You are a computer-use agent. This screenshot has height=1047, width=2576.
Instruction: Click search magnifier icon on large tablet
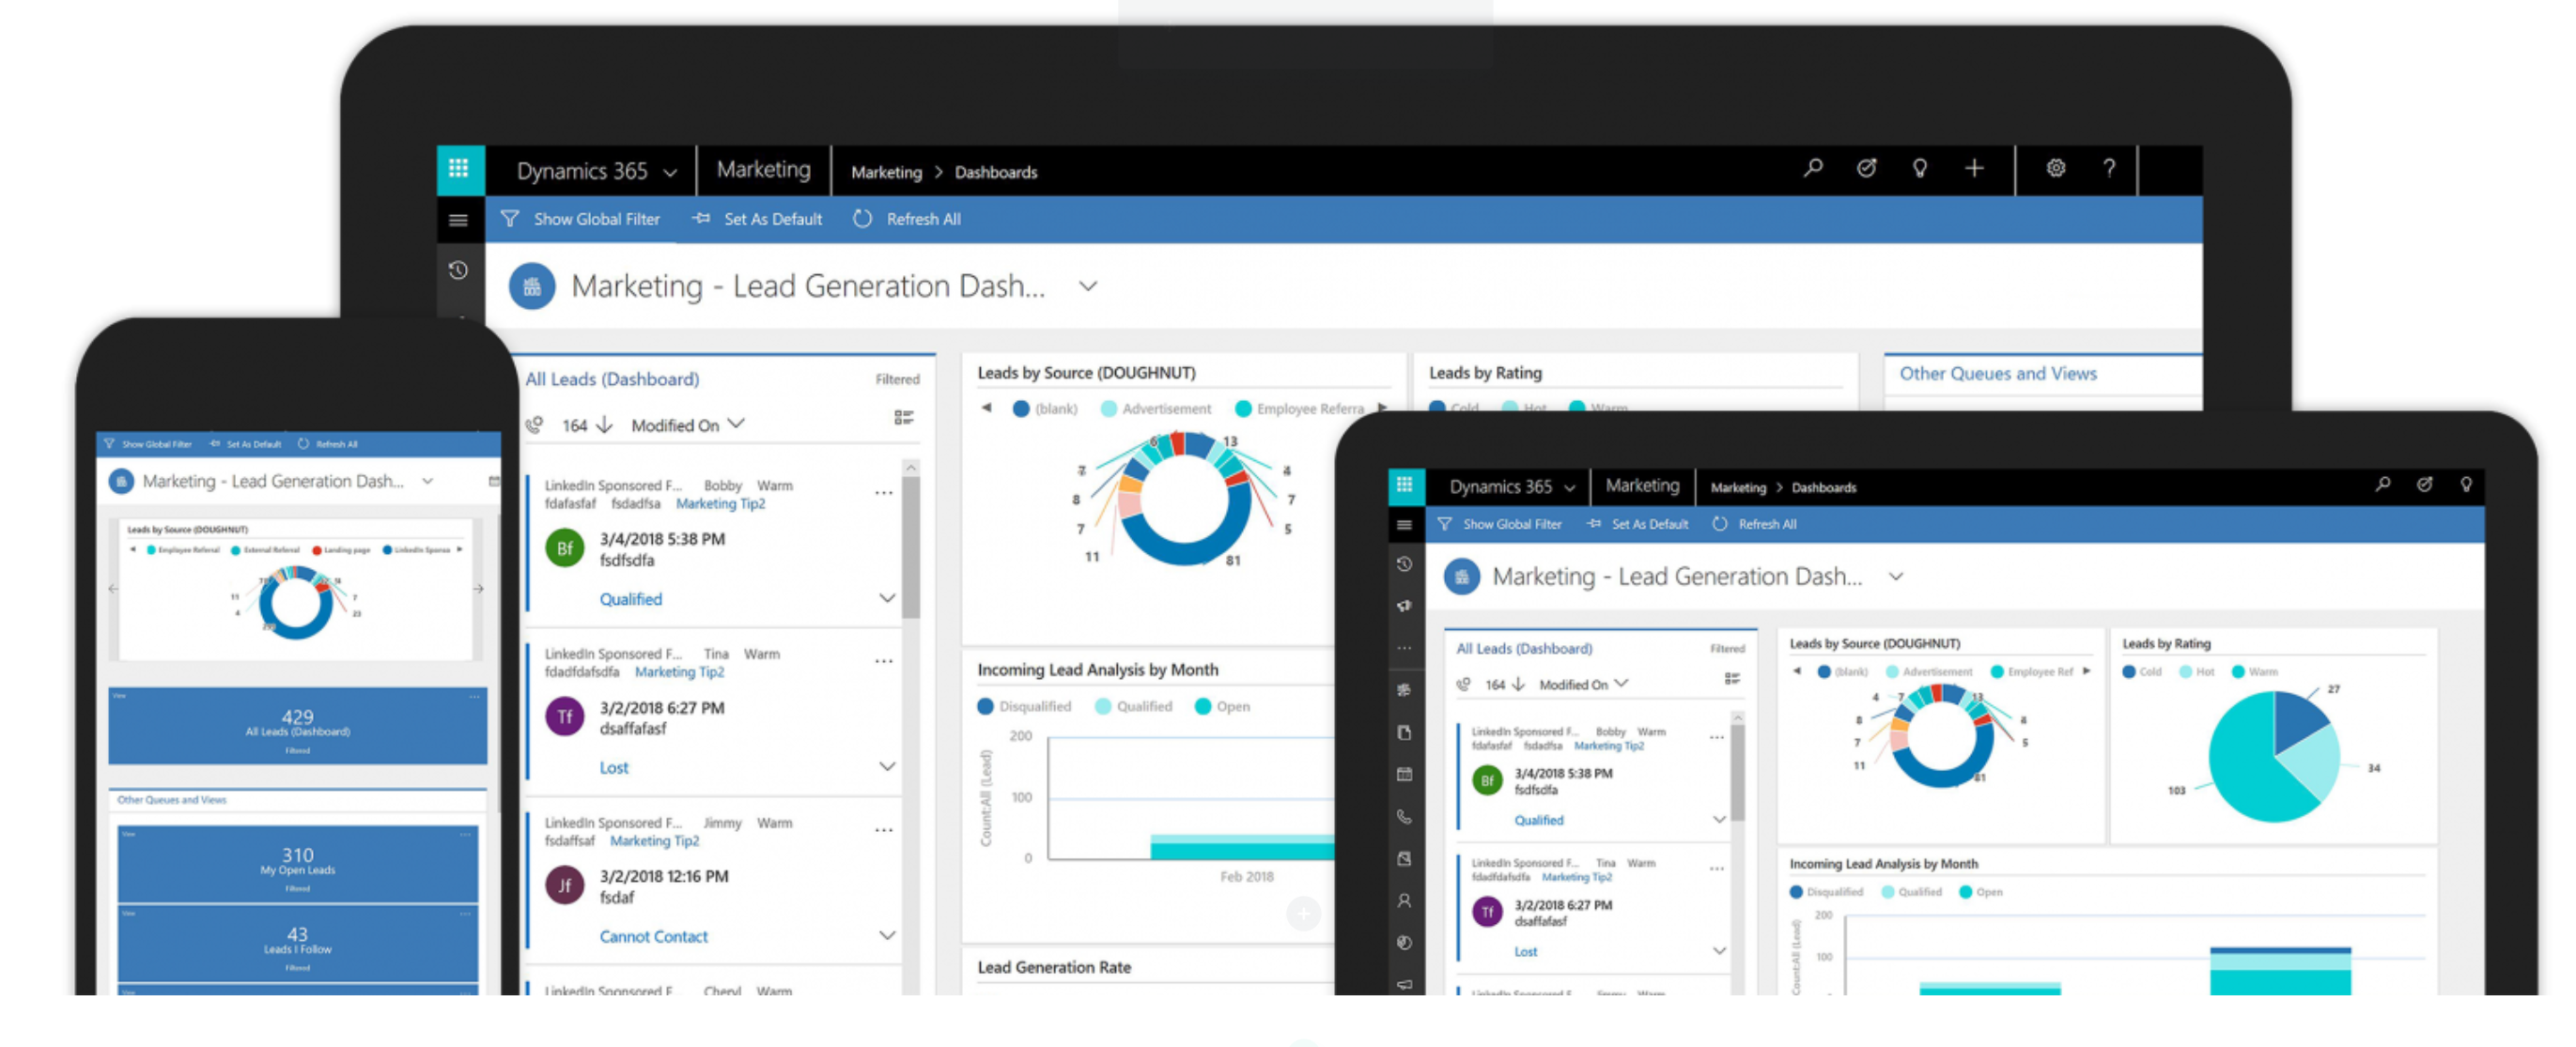[x=1812, y=168]
